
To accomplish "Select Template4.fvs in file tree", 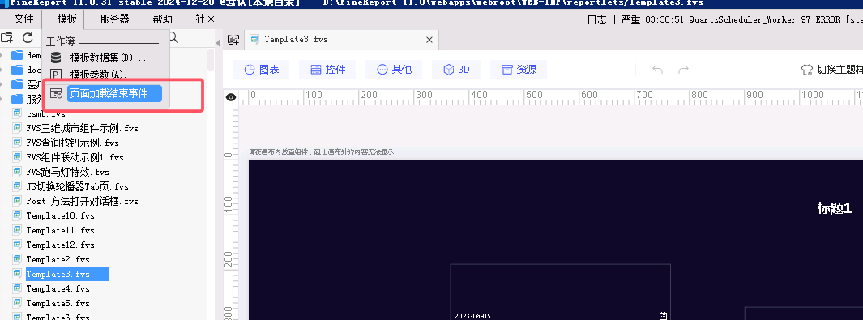I will point(58,288).
